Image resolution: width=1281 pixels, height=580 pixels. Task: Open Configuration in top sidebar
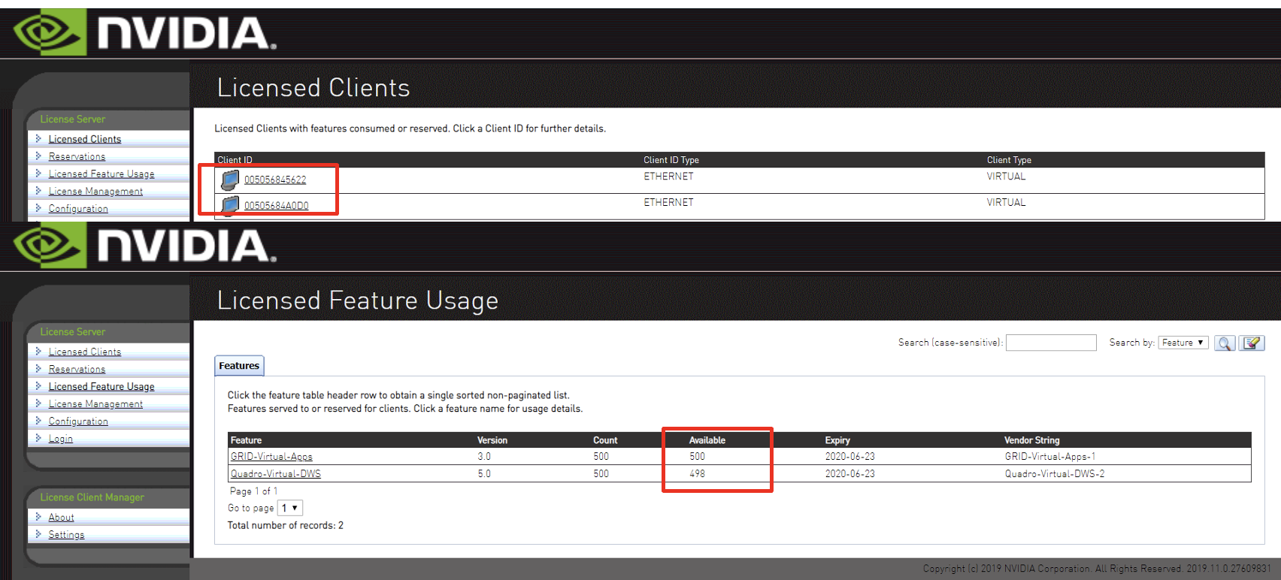78,208
